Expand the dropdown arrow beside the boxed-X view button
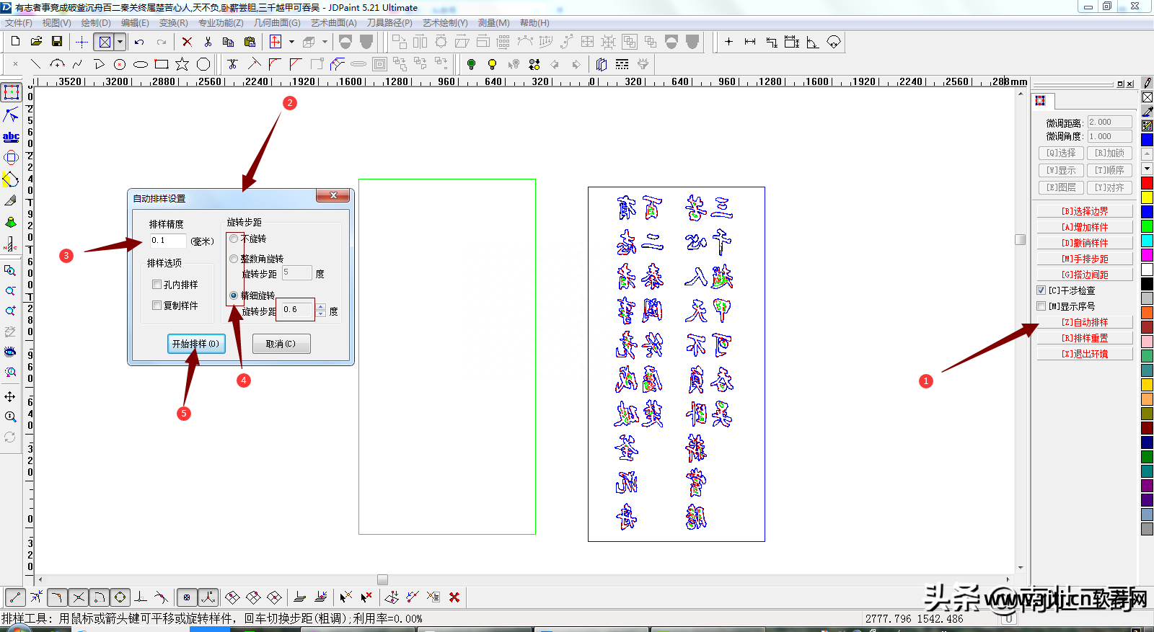The width and height of the screenshot is (1154, 632). tap(120, 42)
